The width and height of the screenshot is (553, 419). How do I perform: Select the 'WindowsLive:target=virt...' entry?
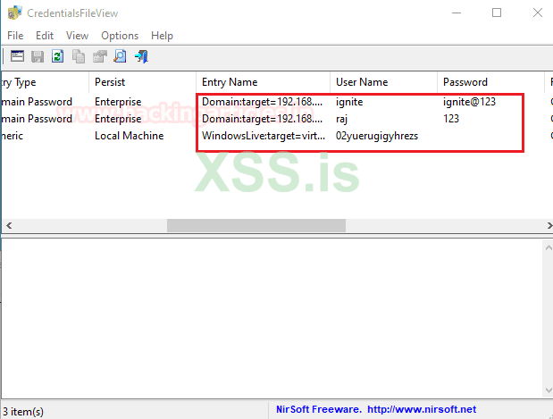point(264,136)
